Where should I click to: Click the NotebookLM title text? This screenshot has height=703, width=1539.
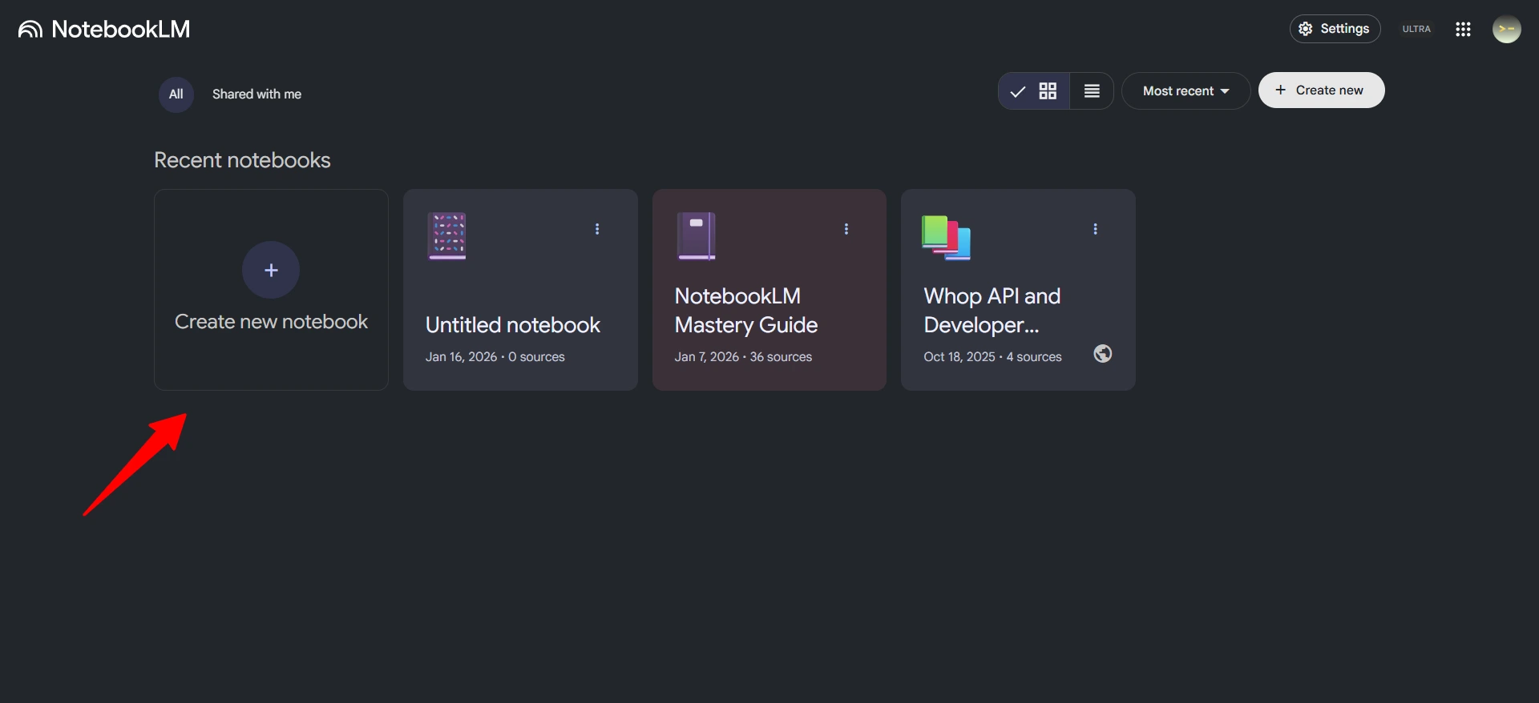pos(121,30)
